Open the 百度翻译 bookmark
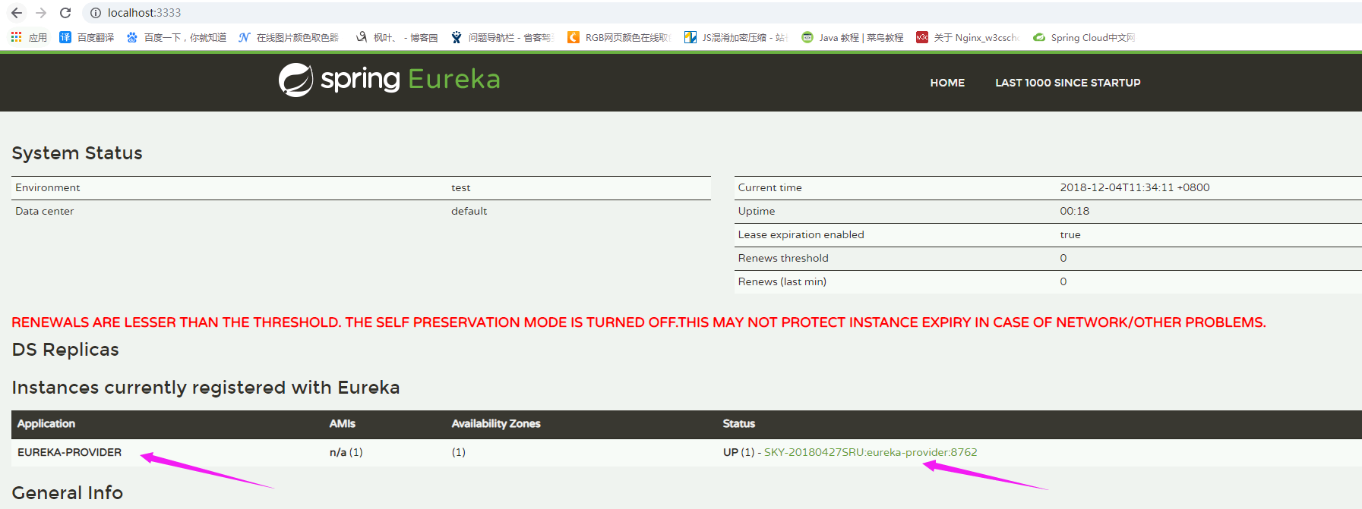The width and height of the screenshot is (1362, 509). [87, 37]
